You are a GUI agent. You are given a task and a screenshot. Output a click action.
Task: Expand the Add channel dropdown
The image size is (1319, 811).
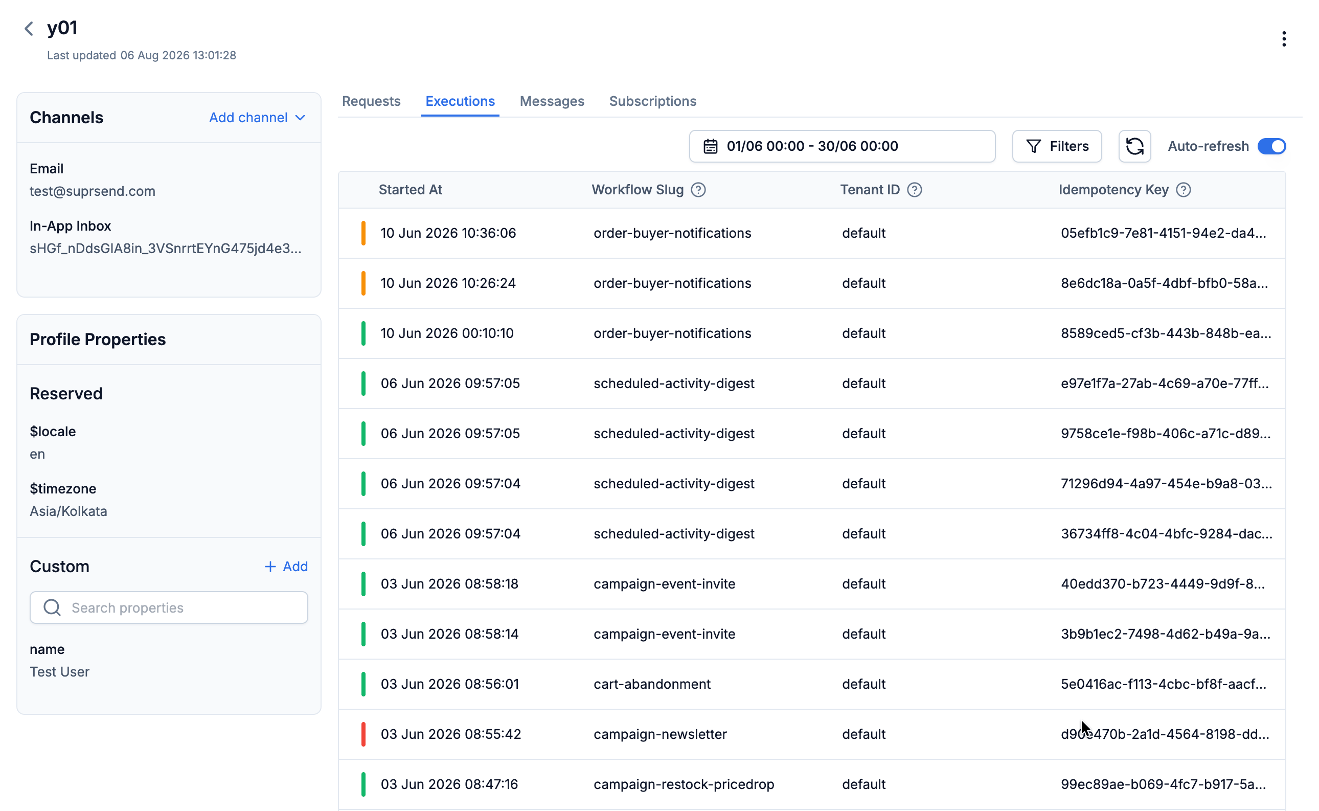coord(257,118)
